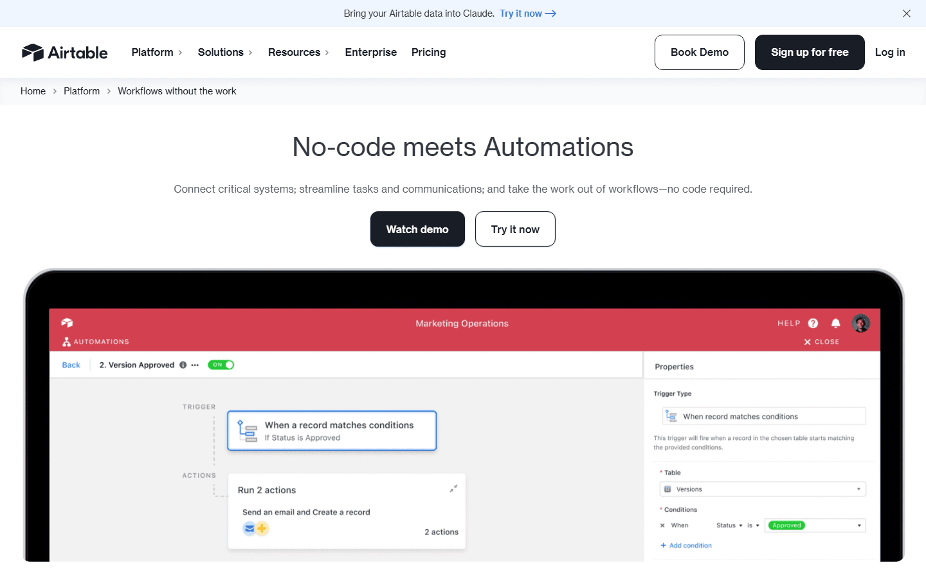Open the notifications bell icon
The height and width of the screenshot is (578, 926).
[x=835, y=323]
